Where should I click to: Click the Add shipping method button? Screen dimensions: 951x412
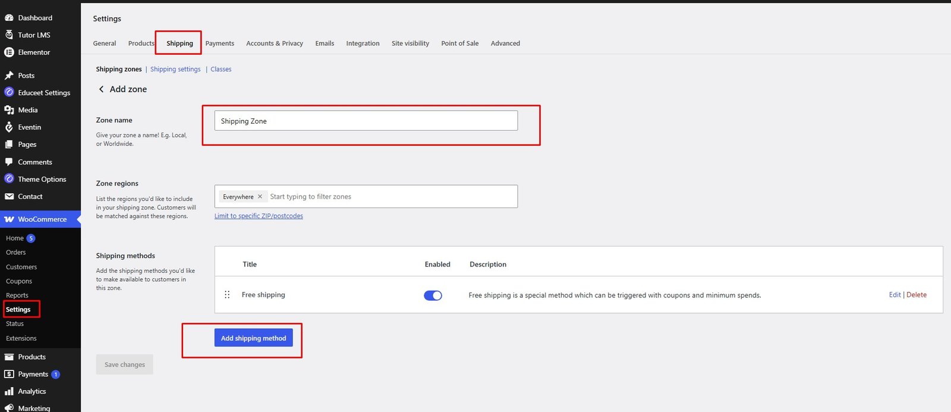(x=254, y=338)
